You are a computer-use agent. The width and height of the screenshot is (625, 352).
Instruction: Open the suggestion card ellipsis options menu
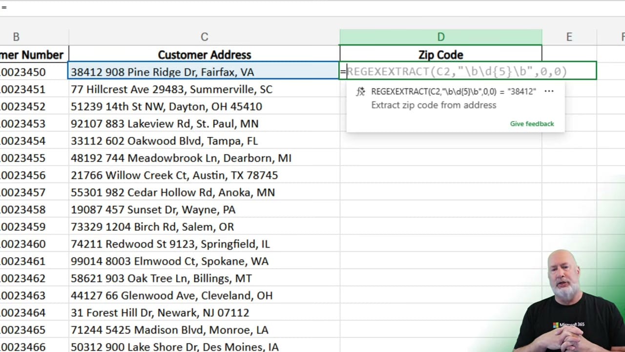[549, 91]
